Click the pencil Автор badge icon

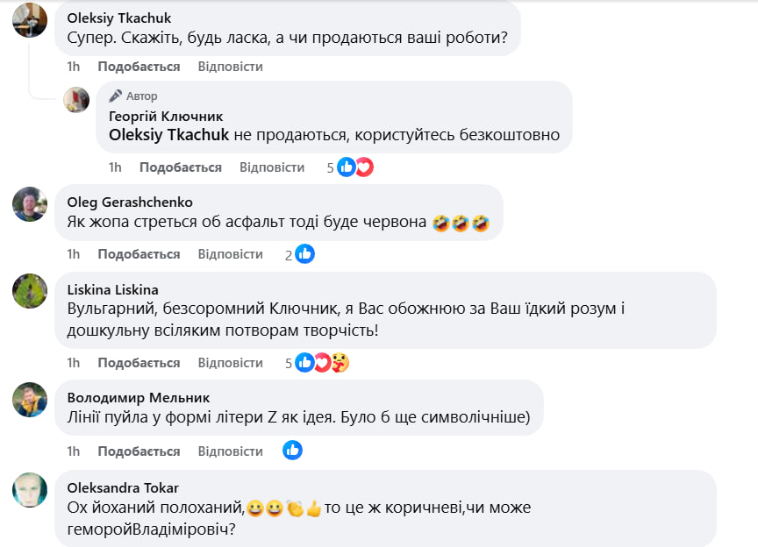[115, 96]
